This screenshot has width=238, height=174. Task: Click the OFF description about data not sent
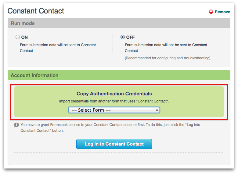(x=166, y=48)
